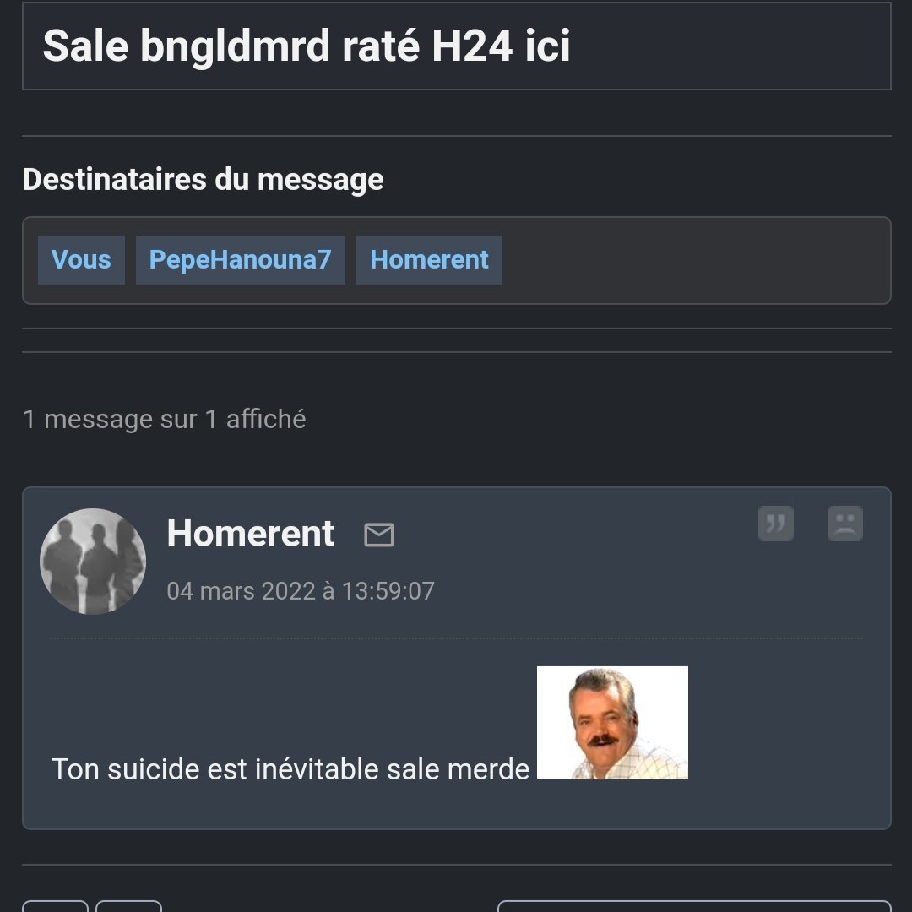Select the "1 message sur 1 affiché" counter text
This screenshot has height=912, width=912.
[x=164, y=420]
